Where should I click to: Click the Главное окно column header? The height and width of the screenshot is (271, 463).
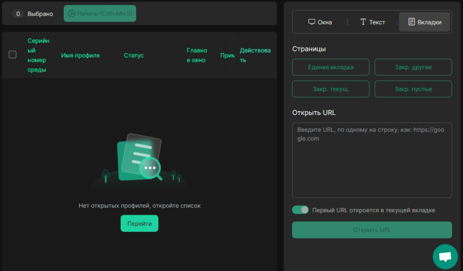click(x=197, y=55)
